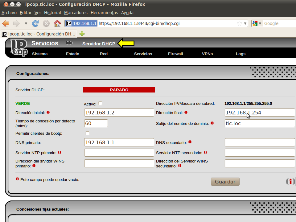Expand the URL bar history dropdown arrow
296x222 pixels.
click(x=245, y=23)
